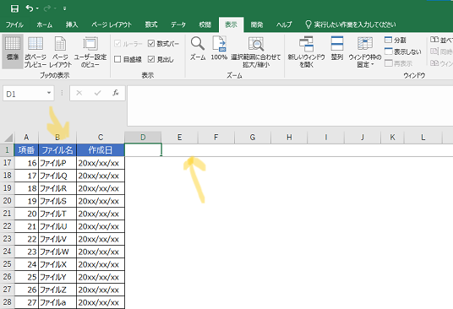453x309 pixels.
Task: Select column G header
Action: coord(253,138)
